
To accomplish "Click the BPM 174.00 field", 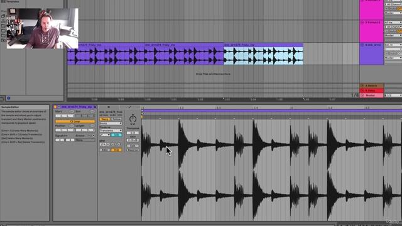I will tap(105, 144).
